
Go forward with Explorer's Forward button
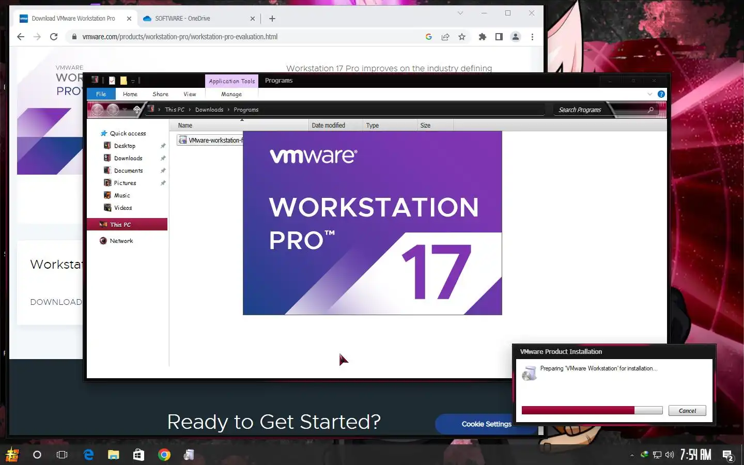113,110
